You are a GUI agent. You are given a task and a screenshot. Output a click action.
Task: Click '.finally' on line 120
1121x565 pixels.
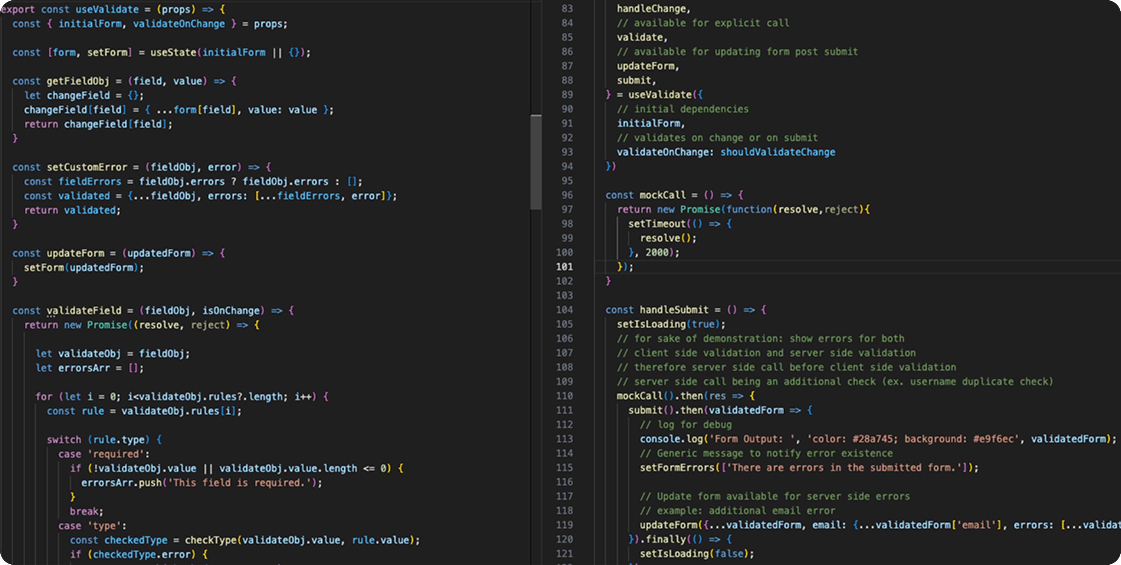665,539
